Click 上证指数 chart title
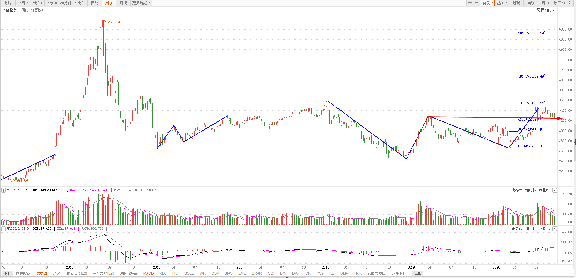Viewport: 576px width, 278px height. pyautogui.click(x=10, y=10)
